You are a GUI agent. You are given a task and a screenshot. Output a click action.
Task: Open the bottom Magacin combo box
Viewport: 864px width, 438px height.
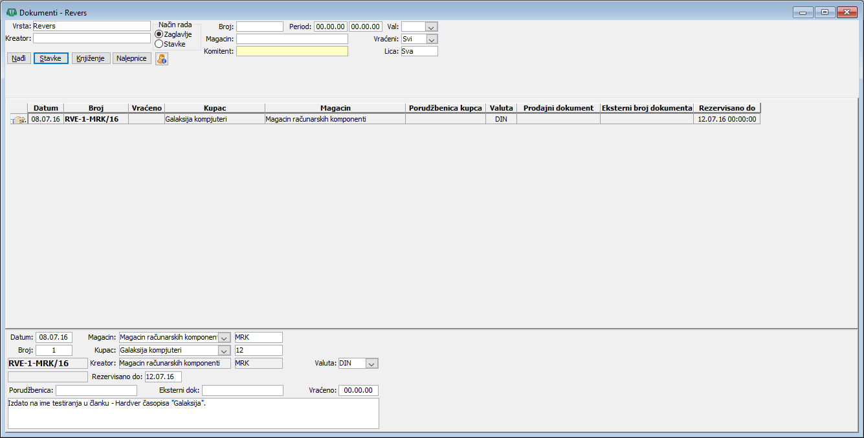click(x=224, y=337)
